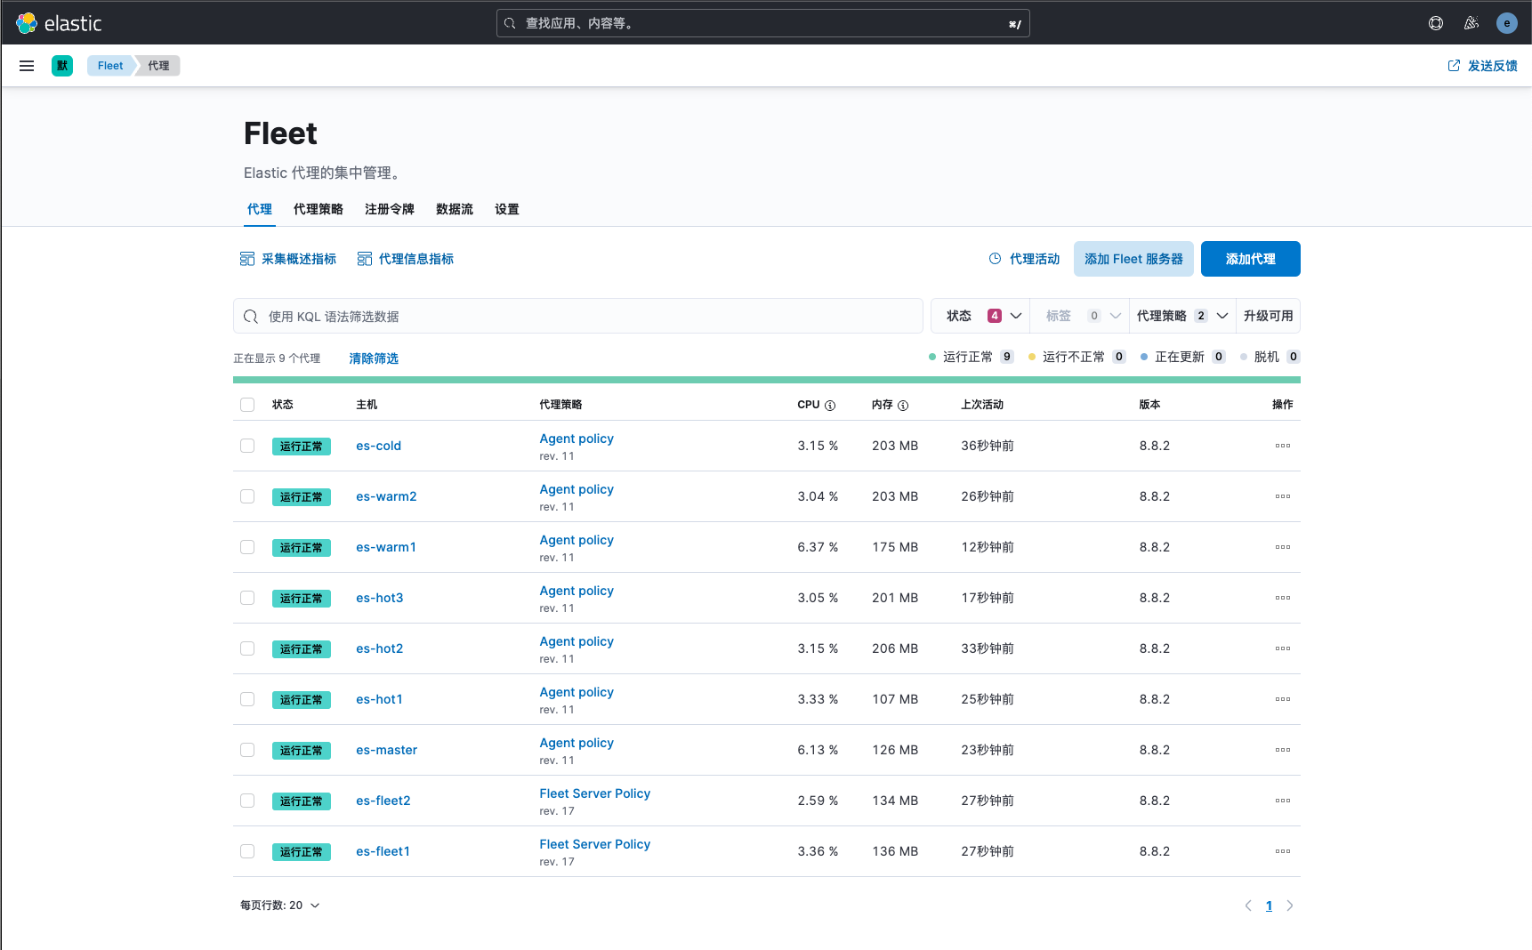Open the 每页行数 rows per page dropdown
The width and height of the screenshot is (1532, 950).
pos(280,906)
